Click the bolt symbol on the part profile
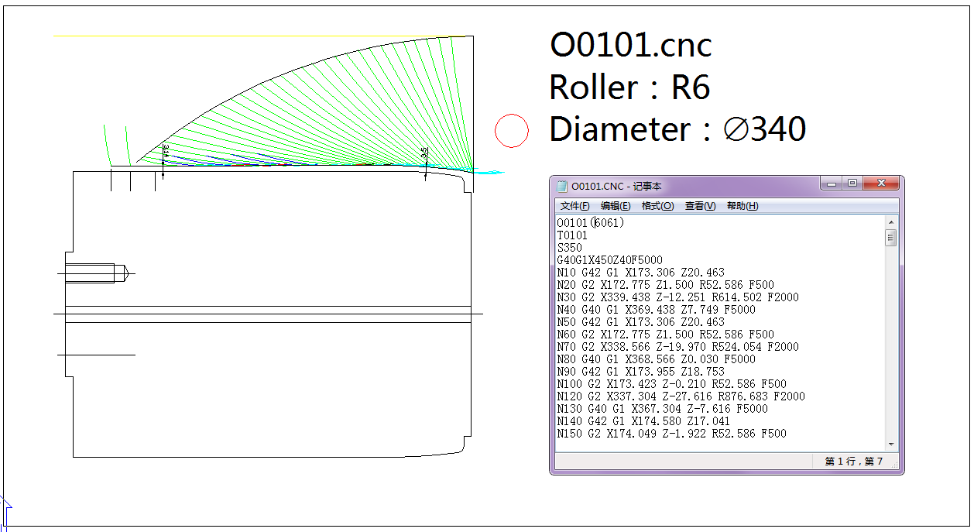974x532 pixels. tap(93, 273)
